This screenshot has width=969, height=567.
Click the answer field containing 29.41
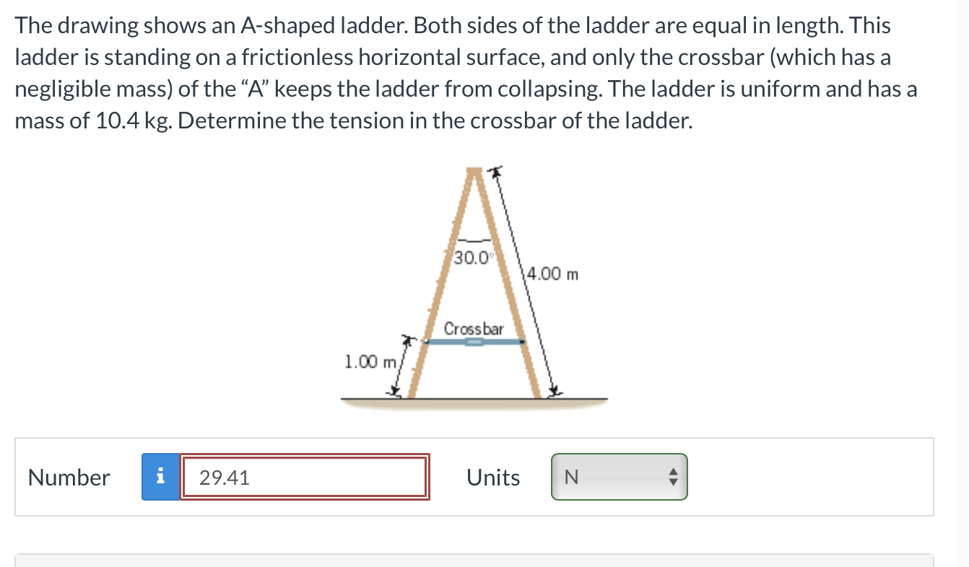click(x=303, y=477)
